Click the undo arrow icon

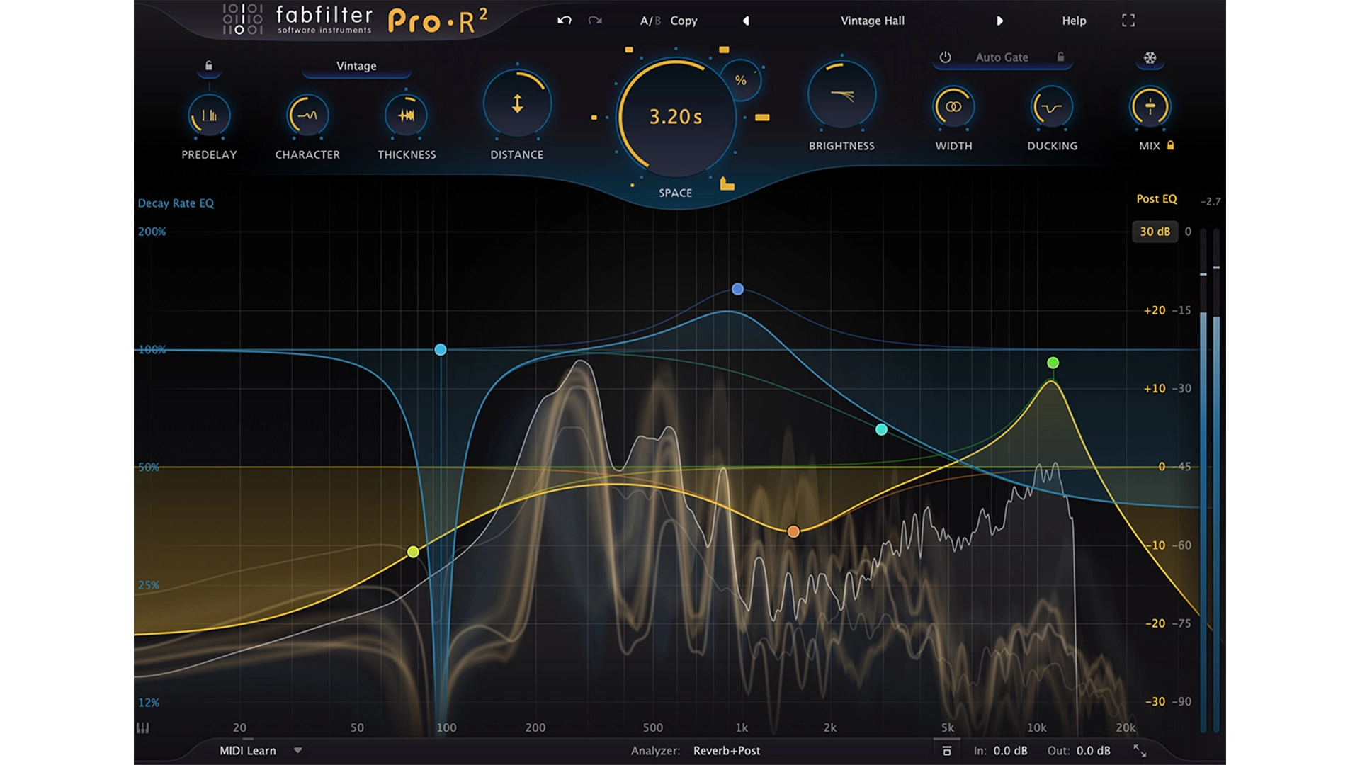(564, 21)
